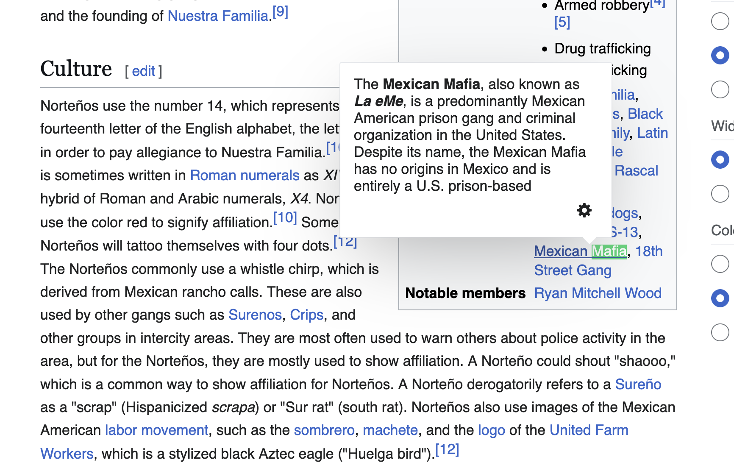
Task: Click the selected radio under the Color heading
Action: [720, 298]
